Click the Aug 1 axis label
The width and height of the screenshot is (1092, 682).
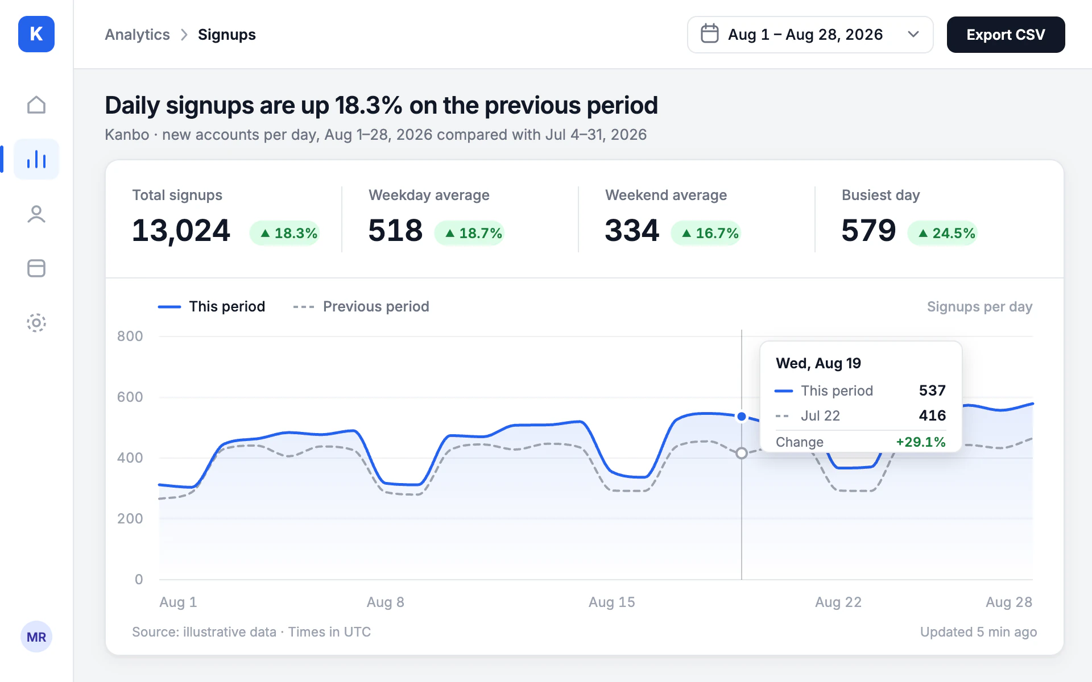point(178,602)
